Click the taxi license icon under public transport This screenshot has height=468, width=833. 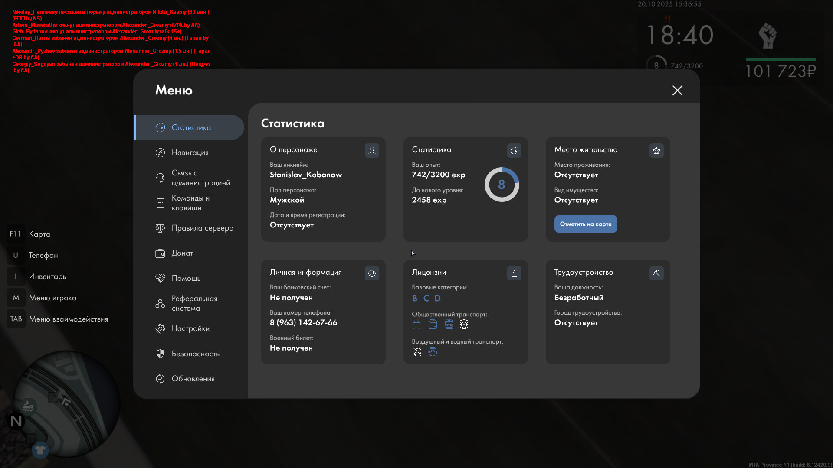click(x=464, y=324)
